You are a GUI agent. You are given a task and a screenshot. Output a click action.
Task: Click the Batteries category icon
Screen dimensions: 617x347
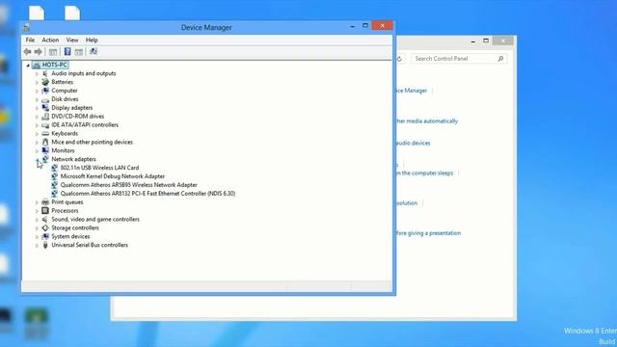pyautogui.click(x=45, y=82)
